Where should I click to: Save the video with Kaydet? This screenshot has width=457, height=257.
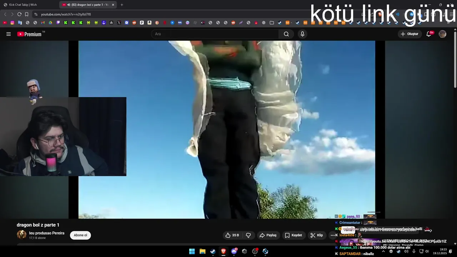(293, 235)
